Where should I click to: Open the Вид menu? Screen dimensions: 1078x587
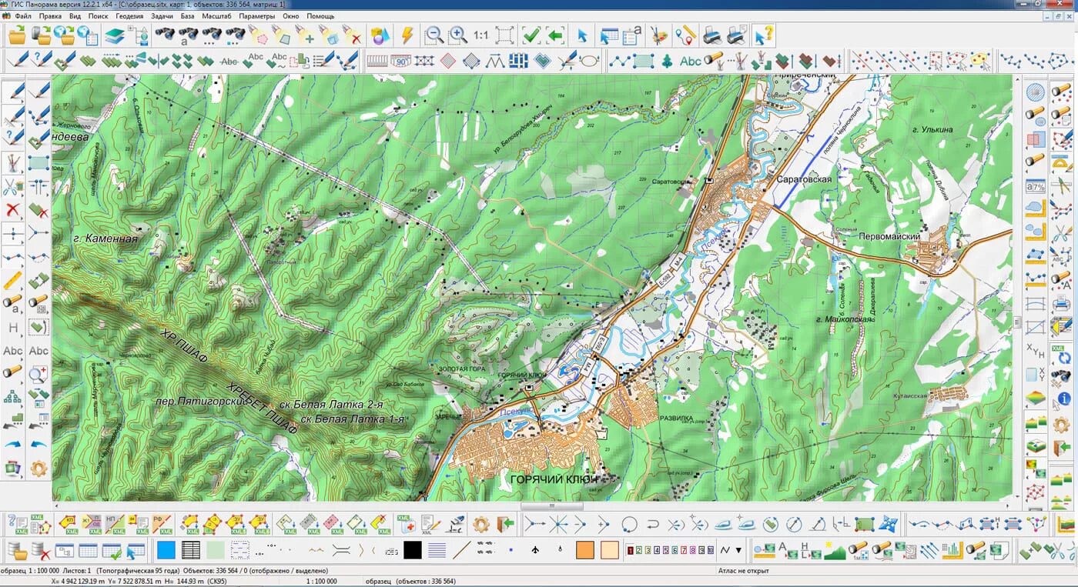tap(75, 15)
